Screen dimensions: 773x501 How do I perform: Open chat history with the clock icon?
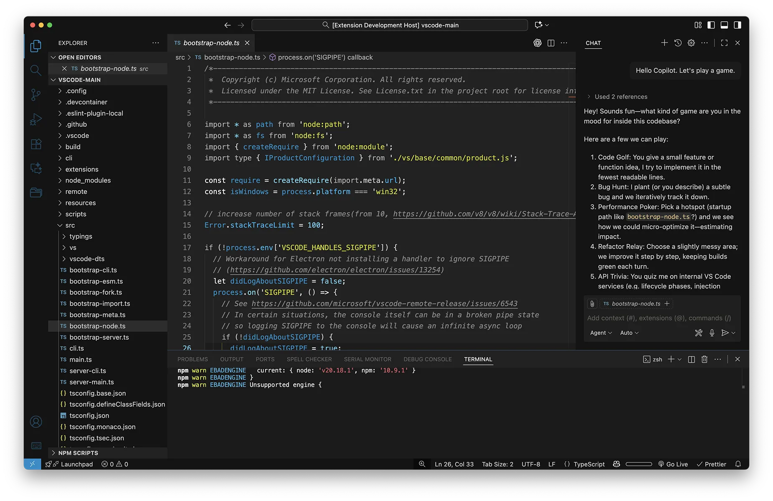[677, 43]
